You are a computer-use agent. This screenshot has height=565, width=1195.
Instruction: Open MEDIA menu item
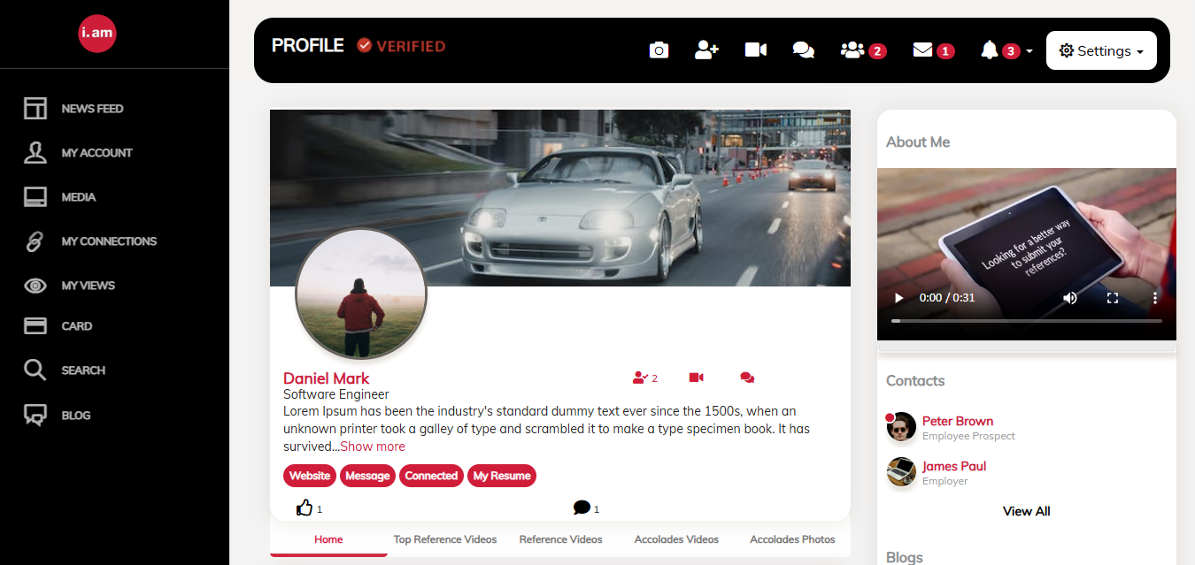point(79,197)
